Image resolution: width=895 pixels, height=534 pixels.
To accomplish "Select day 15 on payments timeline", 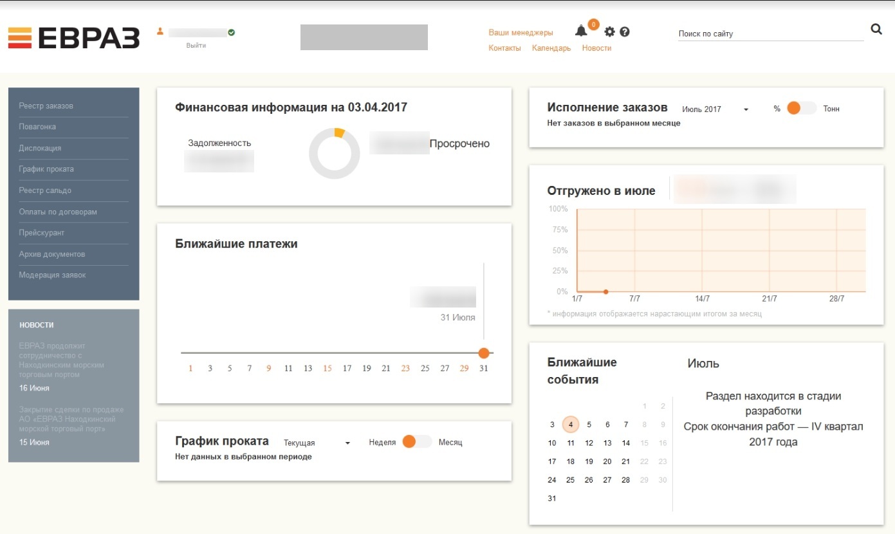I will 328,369.
